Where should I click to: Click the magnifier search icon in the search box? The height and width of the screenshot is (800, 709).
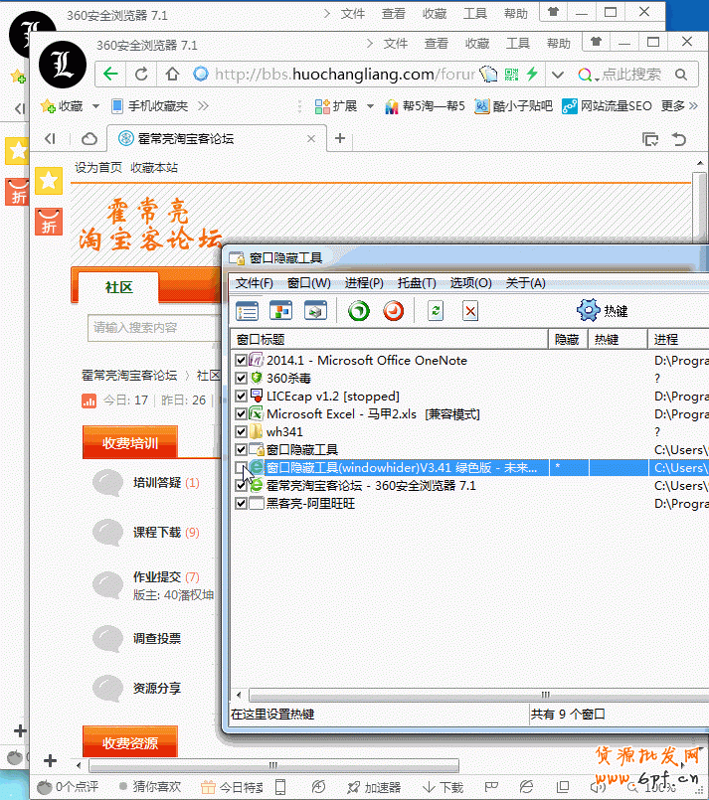pos(681,75)
